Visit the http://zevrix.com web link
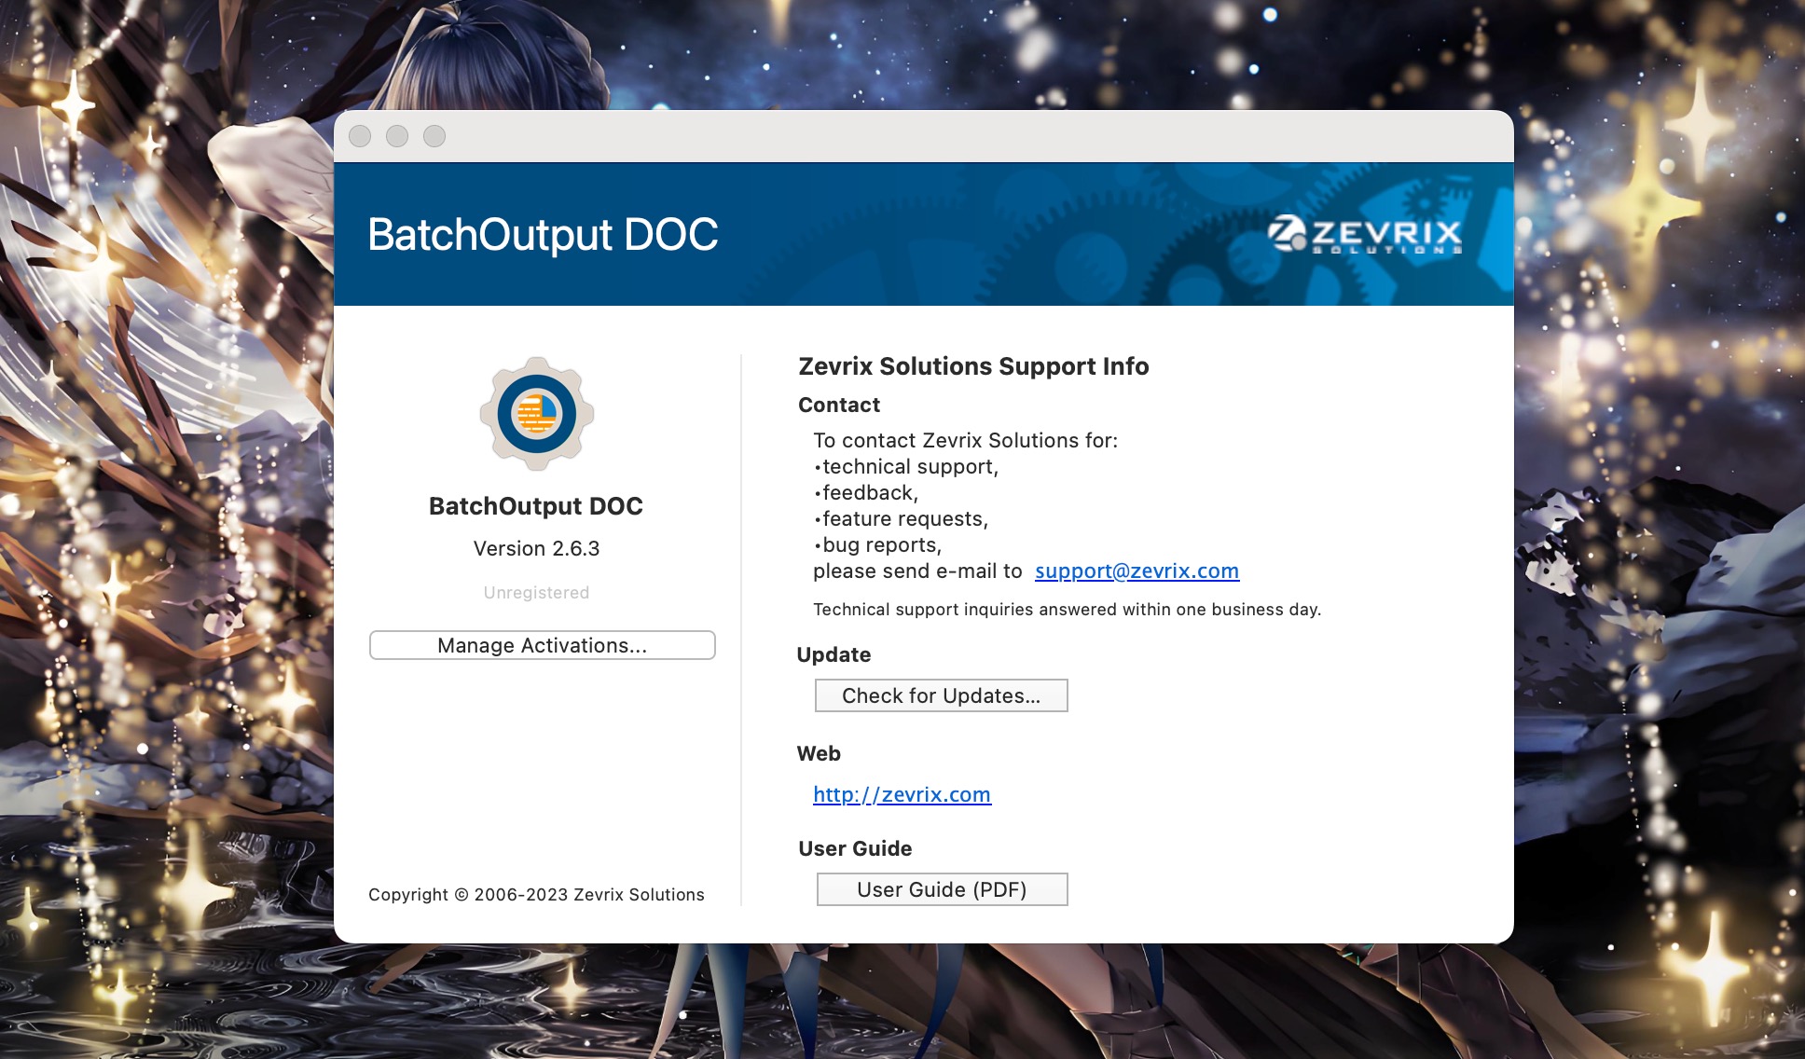 click(x=902, y=794)
